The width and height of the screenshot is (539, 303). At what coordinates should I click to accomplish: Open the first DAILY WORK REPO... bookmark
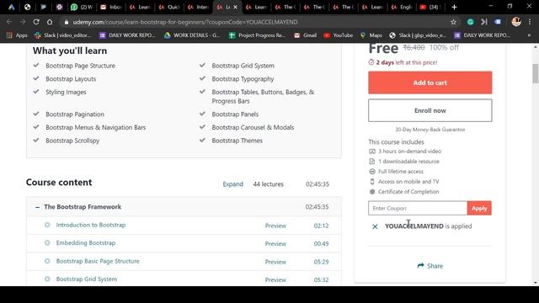[x=127, y=35]
